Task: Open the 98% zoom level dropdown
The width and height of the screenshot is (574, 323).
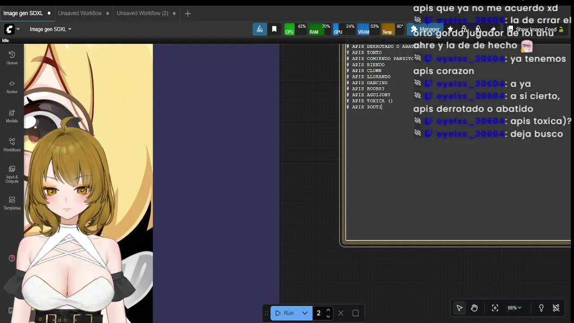Action: [x=514, y=308]
